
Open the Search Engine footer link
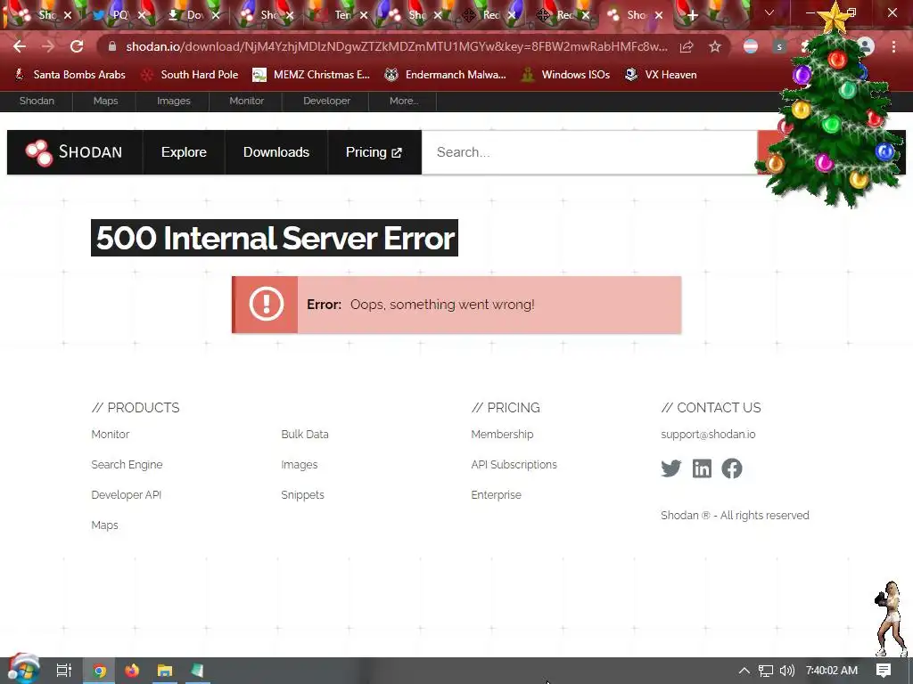[x=127, y=465]
